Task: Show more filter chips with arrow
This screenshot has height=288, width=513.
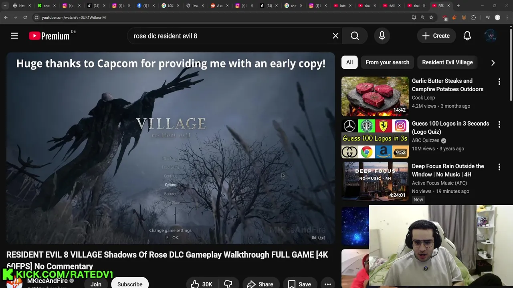Action: point(493,62)
